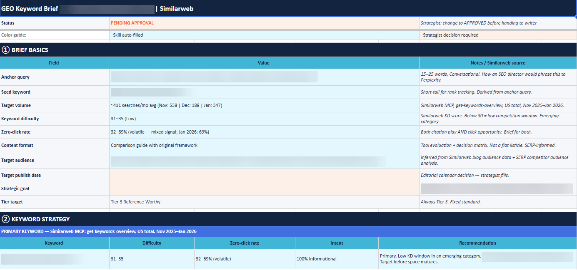Click the 'Intent' column header
577x270 pixels.
337,243
